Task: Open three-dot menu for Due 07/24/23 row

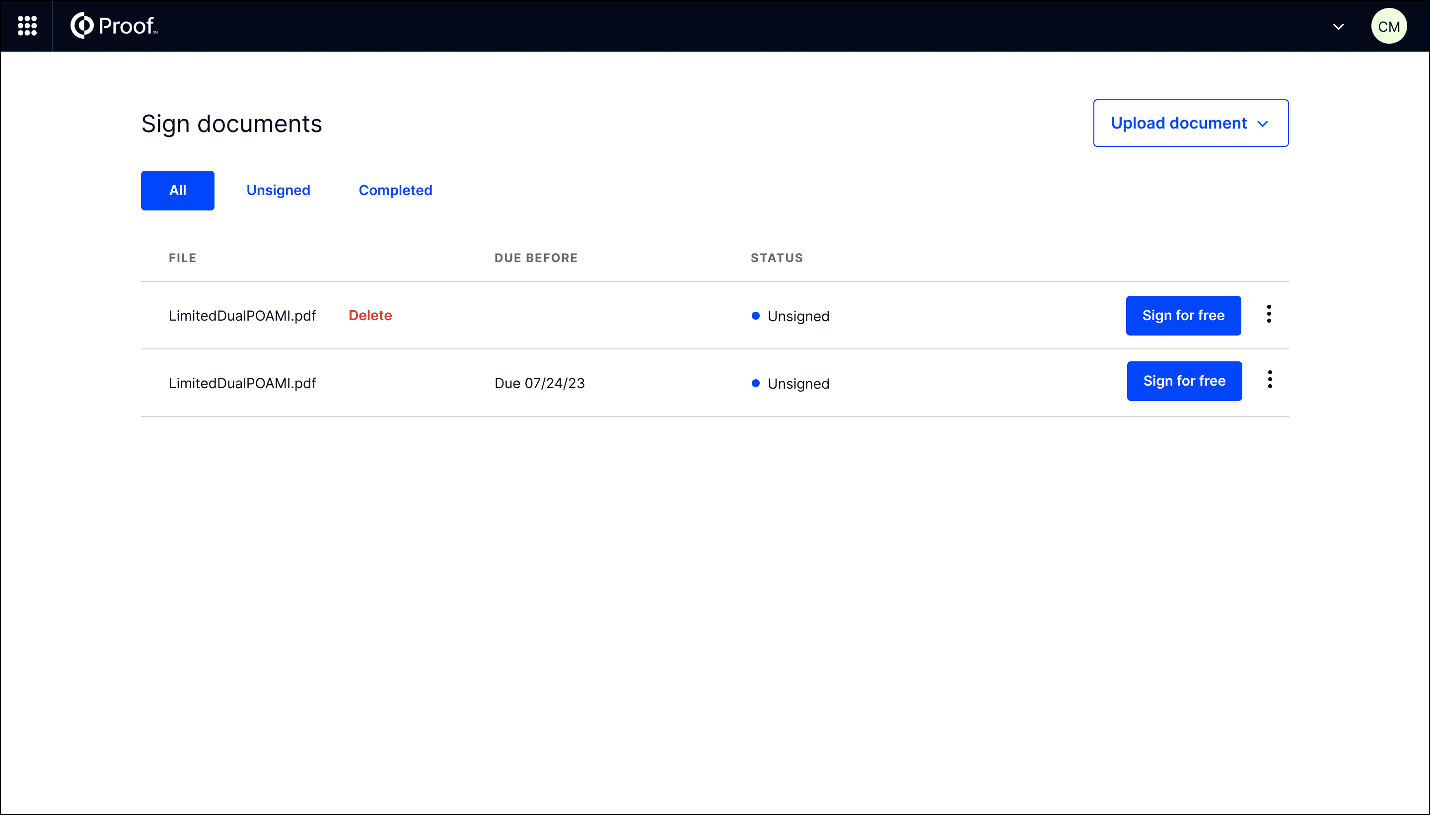Action: click(1270, 380)
